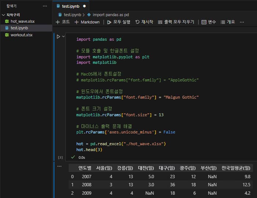Open the 변수 variables viewer
The width and height of the screenshot is (257, 198).
209,22
